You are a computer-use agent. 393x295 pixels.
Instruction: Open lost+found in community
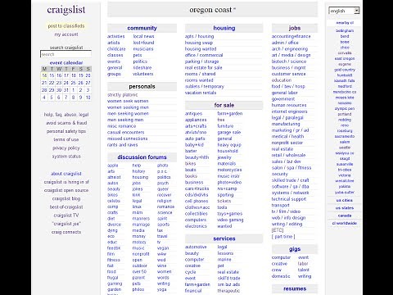143,43
